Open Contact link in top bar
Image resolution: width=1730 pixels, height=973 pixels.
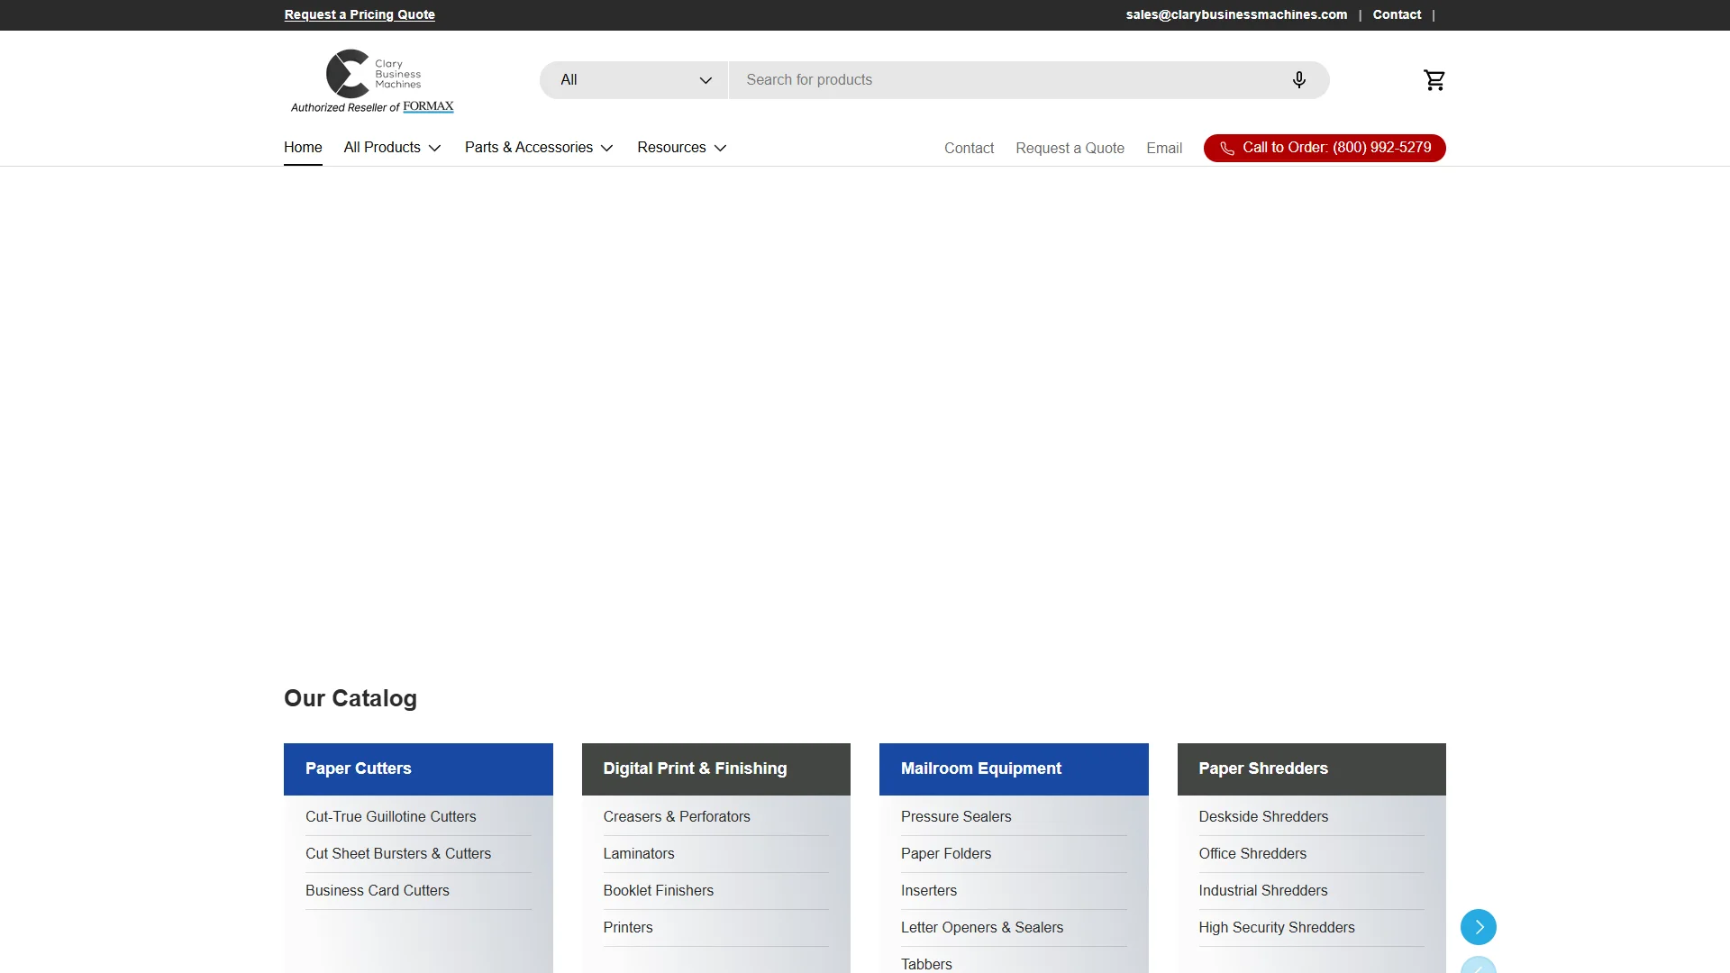(x=1397, y=14)
